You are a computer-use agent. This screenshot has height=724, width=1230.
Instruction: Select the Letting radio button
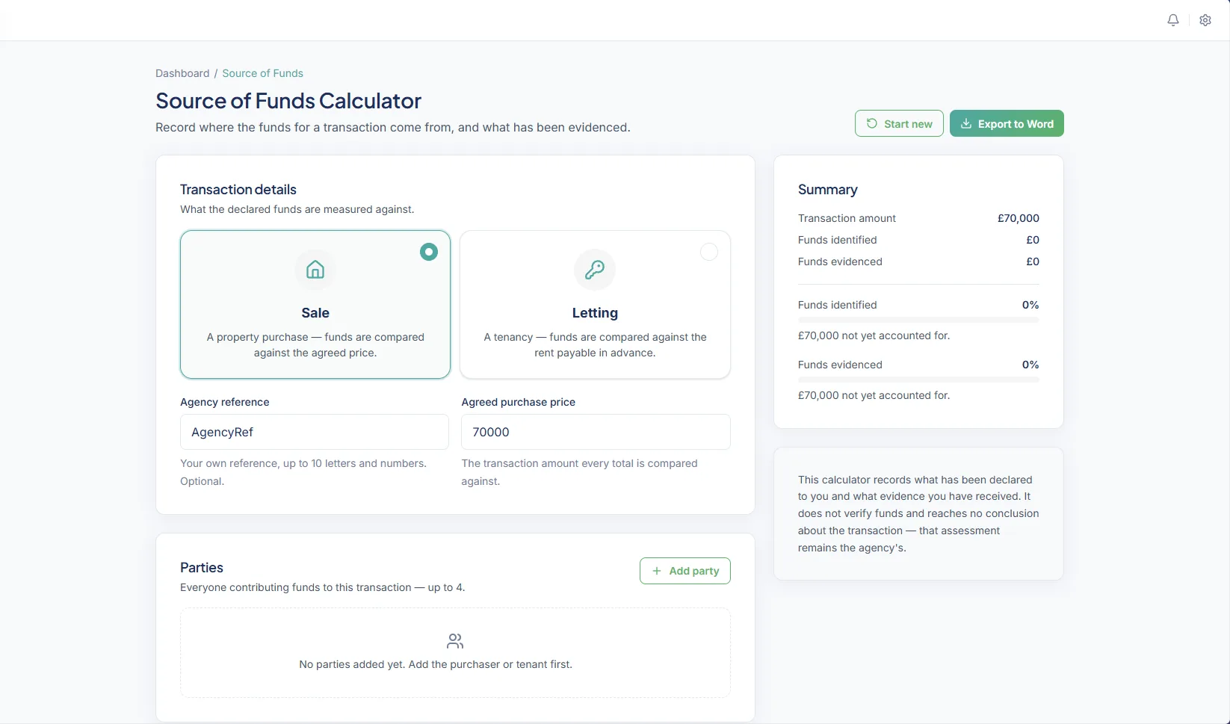tap(709, 252)
